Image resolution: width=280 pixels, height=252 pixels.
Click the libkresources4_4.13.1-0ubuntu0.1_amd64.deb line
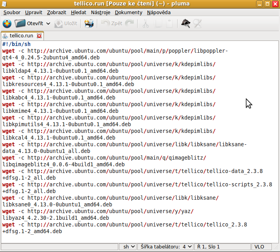tap(68, 84)
